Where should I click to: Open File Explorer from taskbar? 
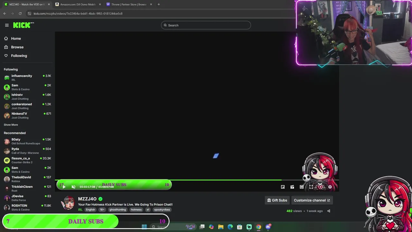(x=220, y=227)
